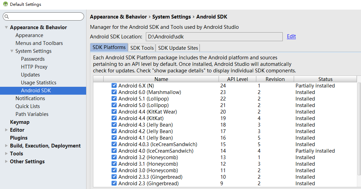Toggle Android 5.0 (Lollipop) checkbox
The width and height of the screenshot is (361, 189).
point(114,105)
